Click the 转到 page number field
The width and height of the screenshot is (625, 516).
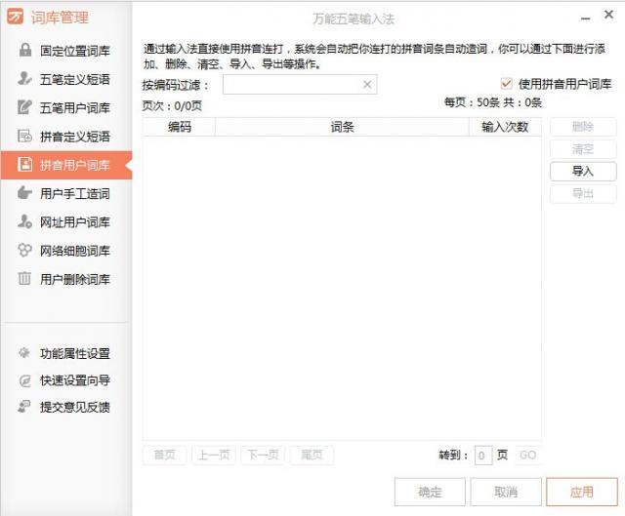click(x=483, y=456)
